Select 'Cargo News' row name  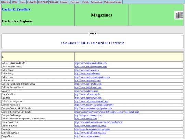pos(8,136)
